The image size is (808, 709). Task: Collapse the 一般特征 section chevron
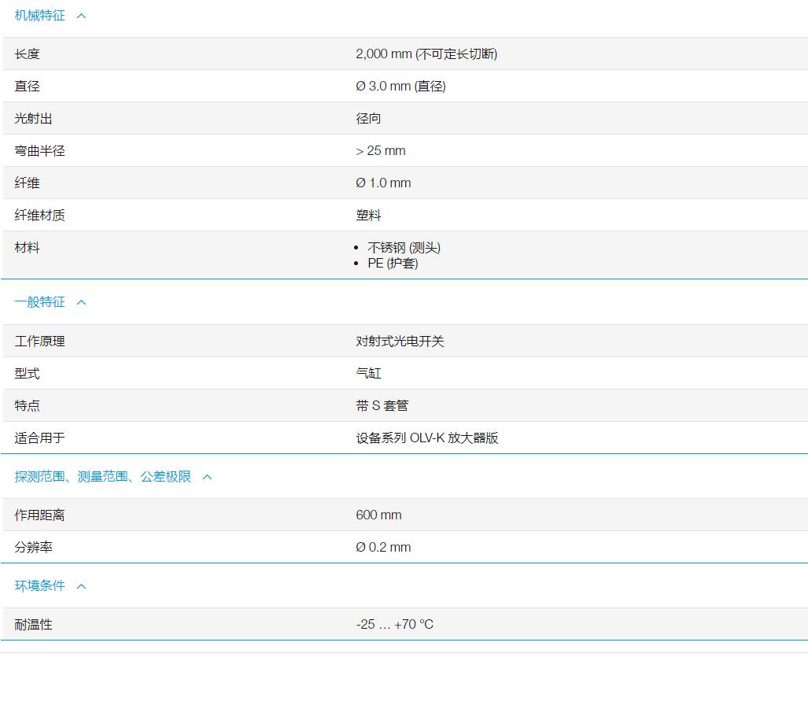(81, 301)
